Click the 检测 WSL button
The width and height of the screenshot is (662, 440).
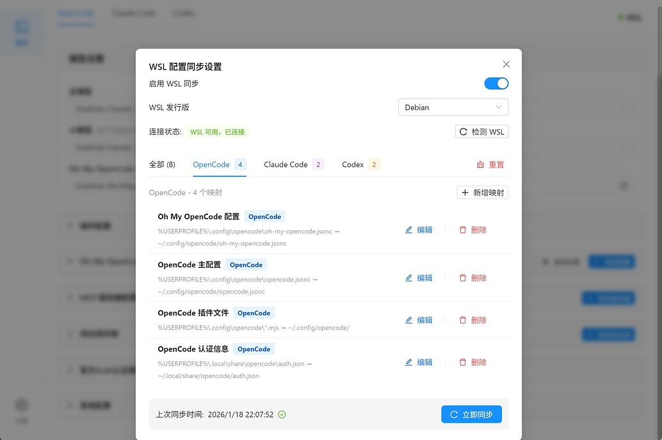[x=481, y=132]
